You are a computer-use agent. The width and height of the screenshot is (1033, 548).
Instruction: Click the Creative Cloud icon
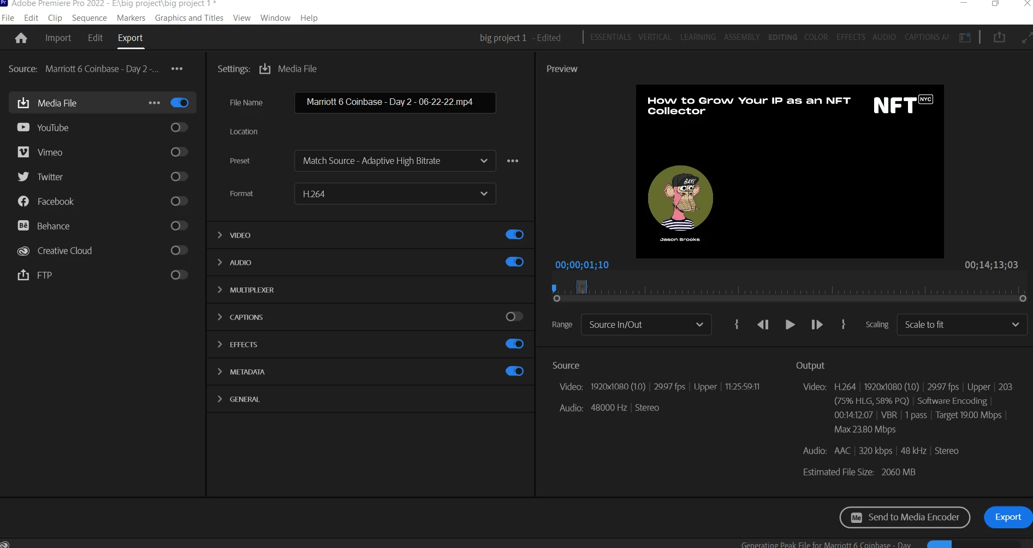[23, 251]
